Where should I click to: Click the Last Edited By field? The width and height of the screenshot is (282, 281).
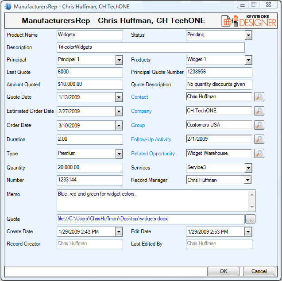pos(219,244)
